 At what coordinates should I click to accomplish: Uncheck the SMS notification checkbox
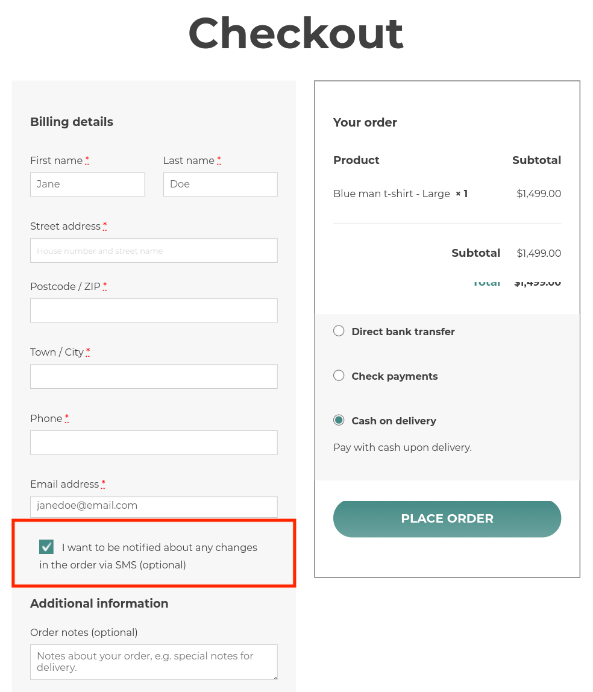[x=46, y=547]
